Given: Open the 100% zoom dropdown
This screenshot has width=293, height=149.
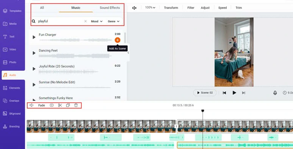Looking at the screenshot, I should click(x=150, y=8).
